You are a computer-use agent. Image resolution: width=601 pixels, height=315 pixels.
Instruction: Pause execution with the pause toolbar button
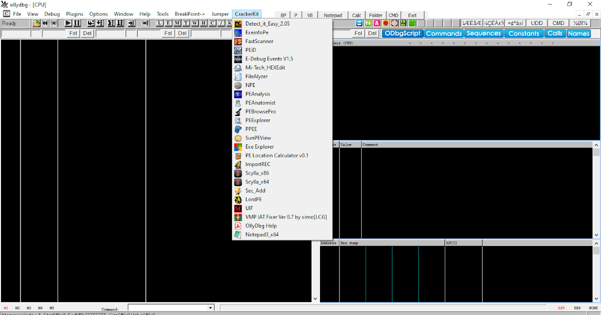(77, 23)
